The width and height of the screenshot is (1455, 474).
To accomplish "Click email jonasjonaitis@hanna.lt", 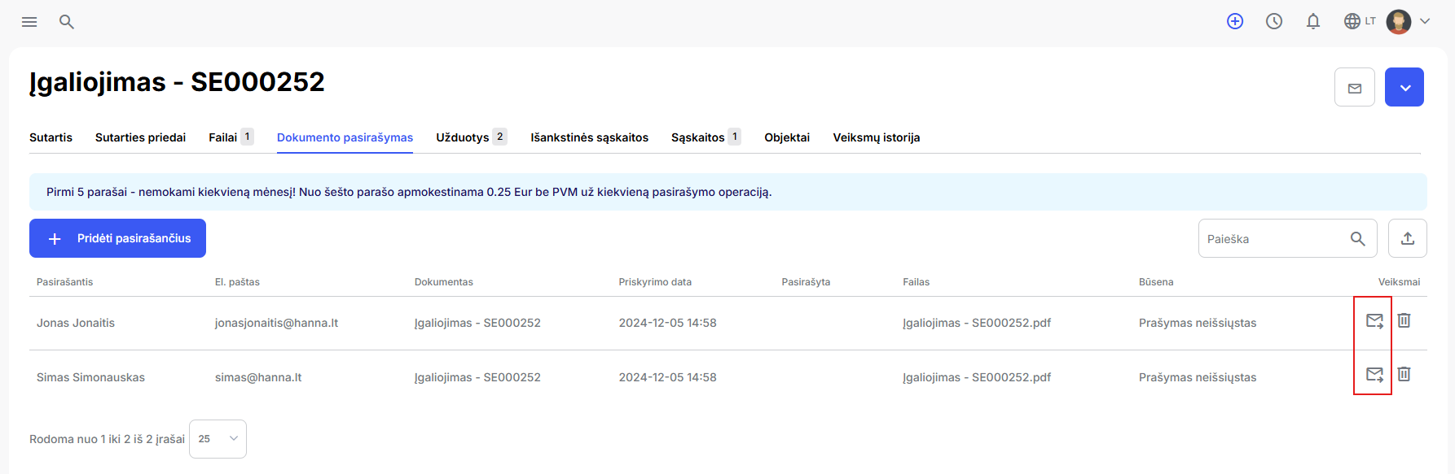I will coord(276,323).
